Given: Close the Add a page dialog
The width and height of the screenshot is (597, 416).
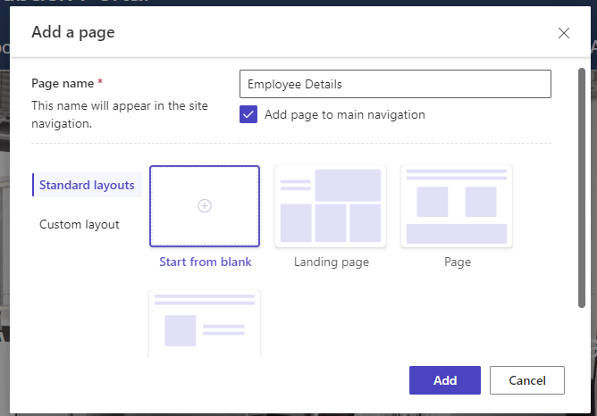Looking at the screenshot, I should click(x=563, y=33).
